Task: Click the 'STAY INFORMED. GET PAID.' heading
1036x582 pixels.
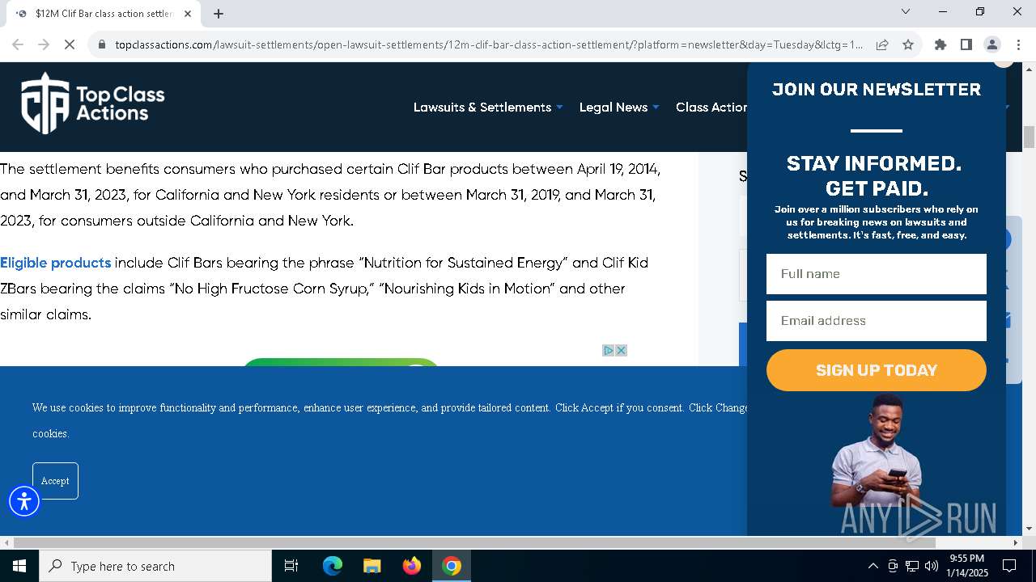Action: 874,175
